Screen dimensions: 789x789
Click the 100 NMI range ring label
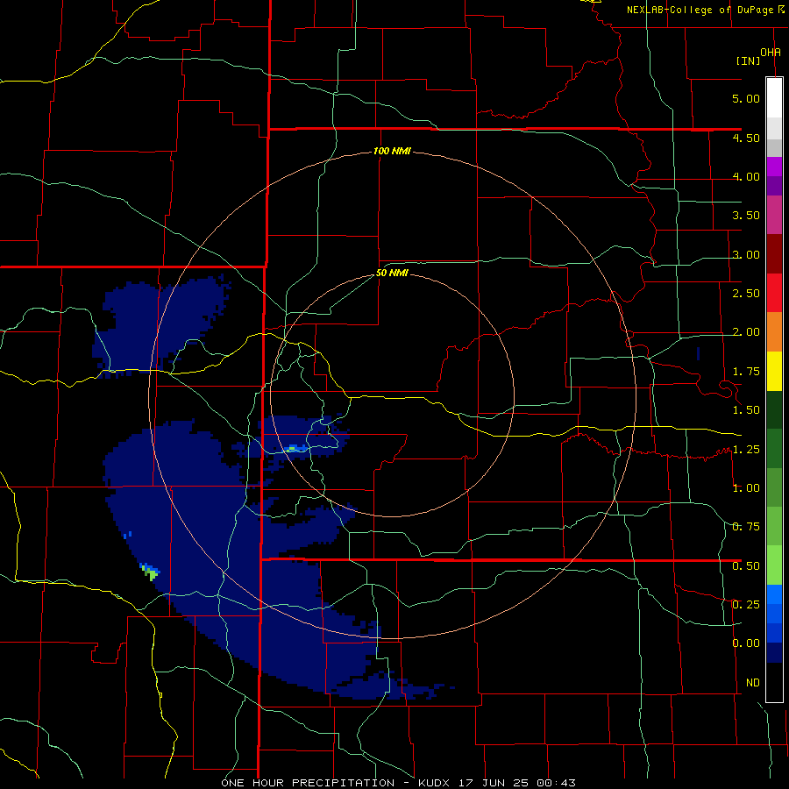point(392,151)
